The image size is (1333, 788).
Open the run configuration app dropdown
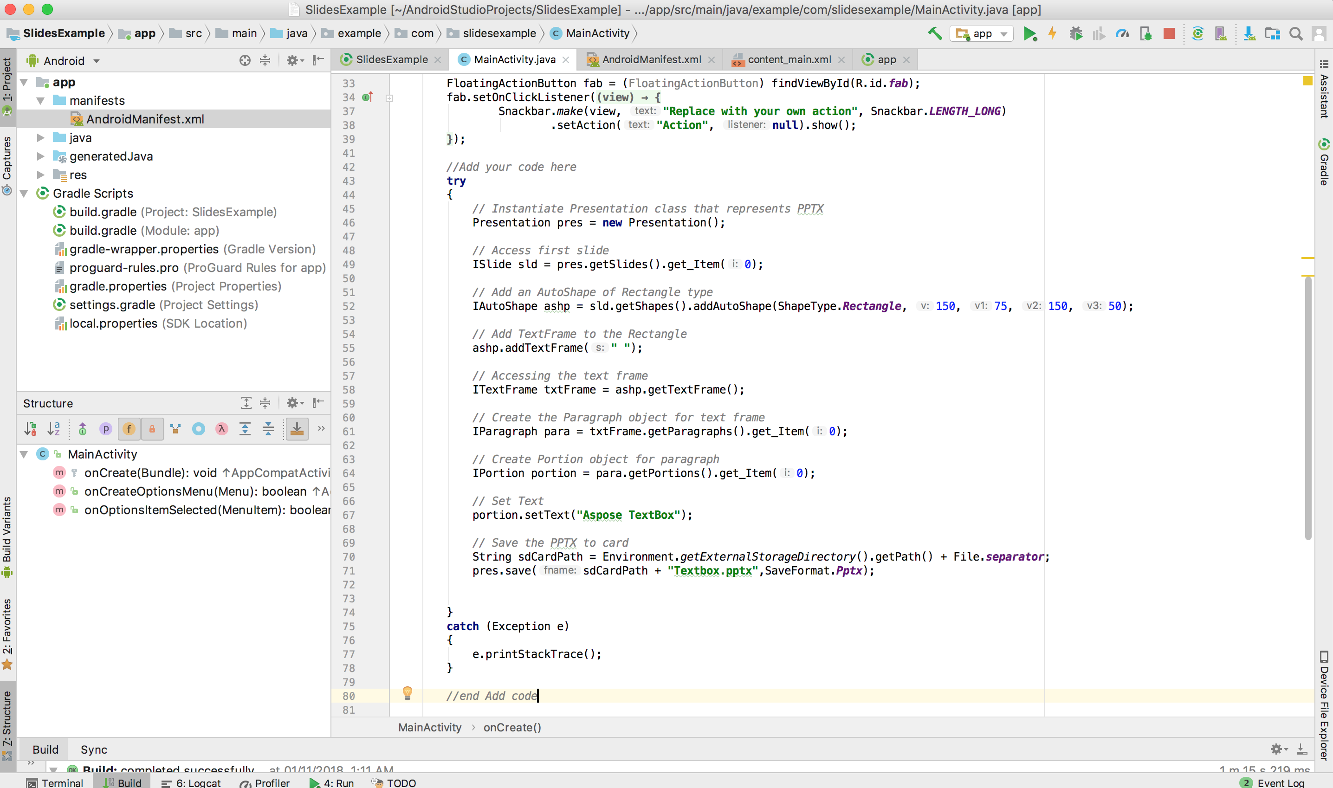pos(982,33)
